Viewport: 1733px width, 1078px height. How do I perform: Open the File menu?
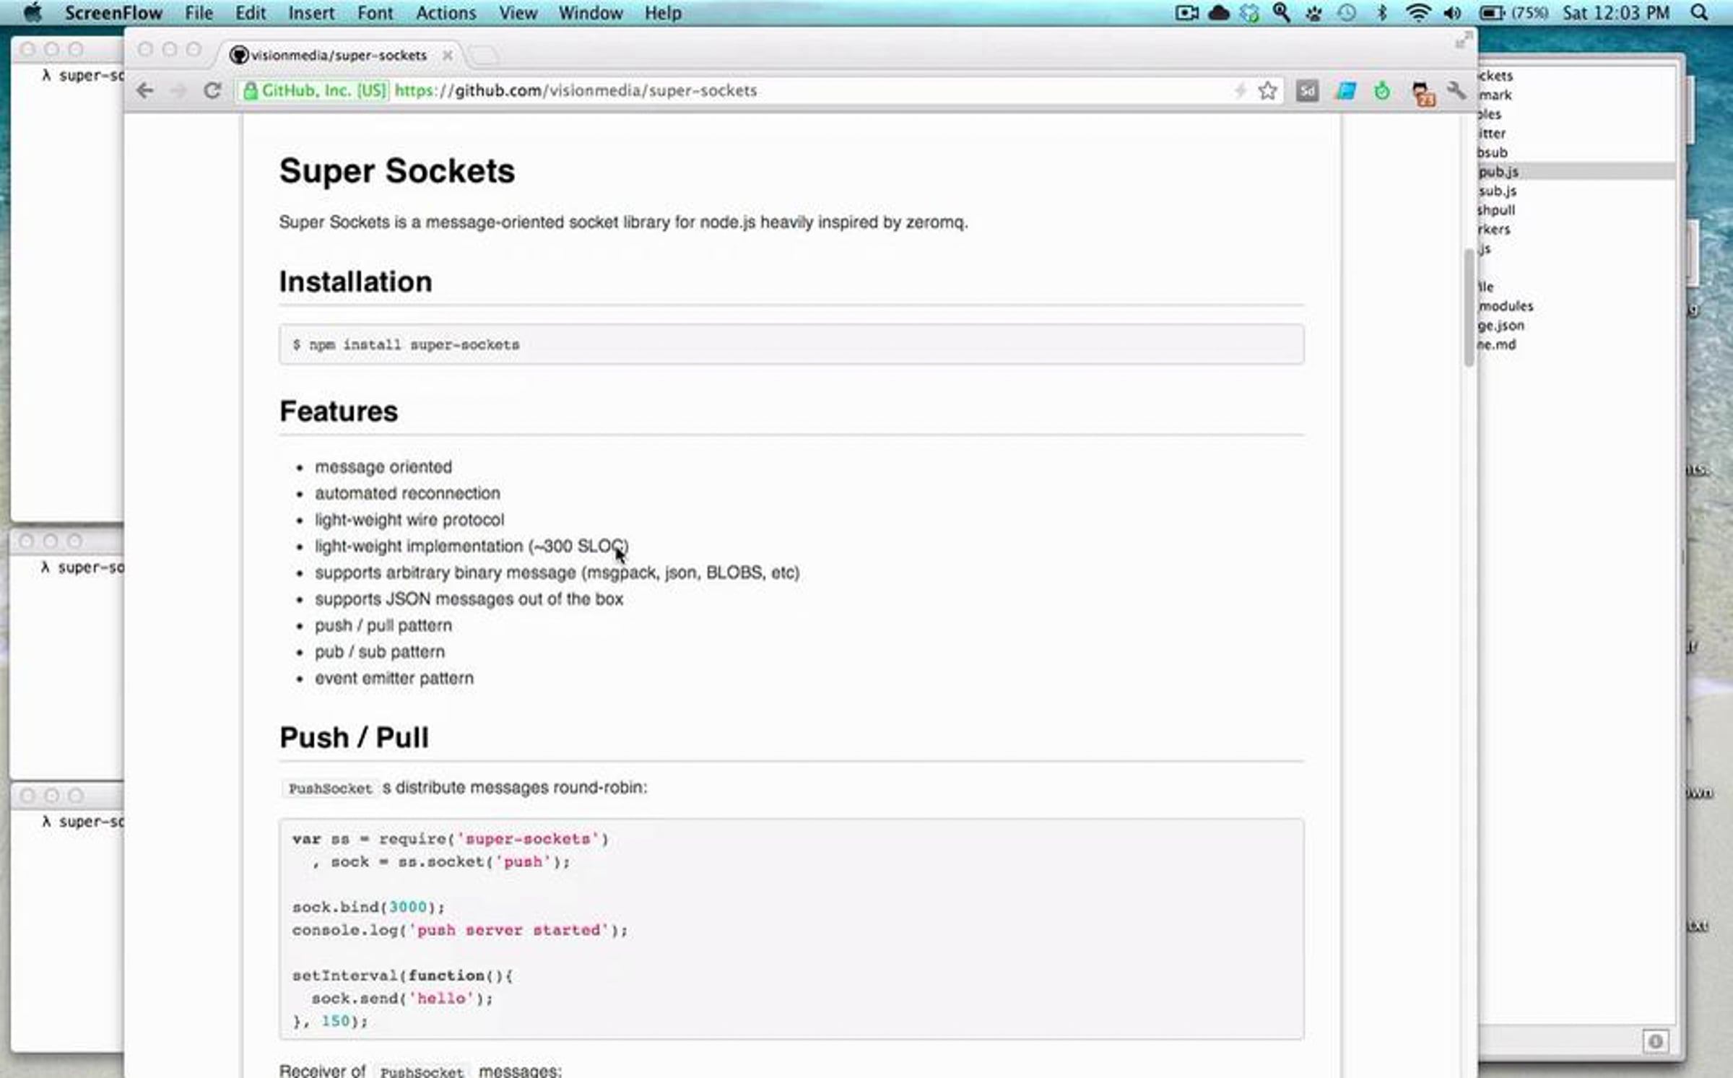click(199, 13)
